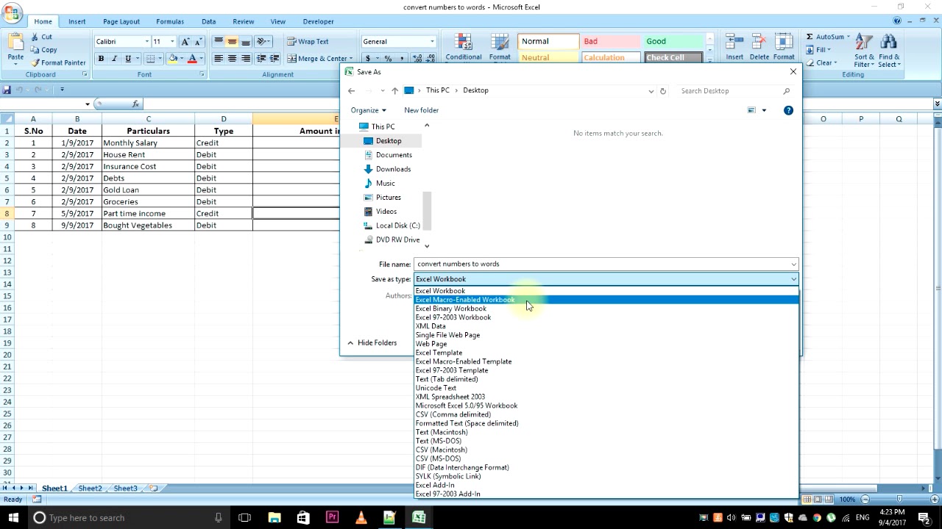Click the Conditional Formatting icon
The width and height of the screenshot is (942, 529).
coord(463,43)
